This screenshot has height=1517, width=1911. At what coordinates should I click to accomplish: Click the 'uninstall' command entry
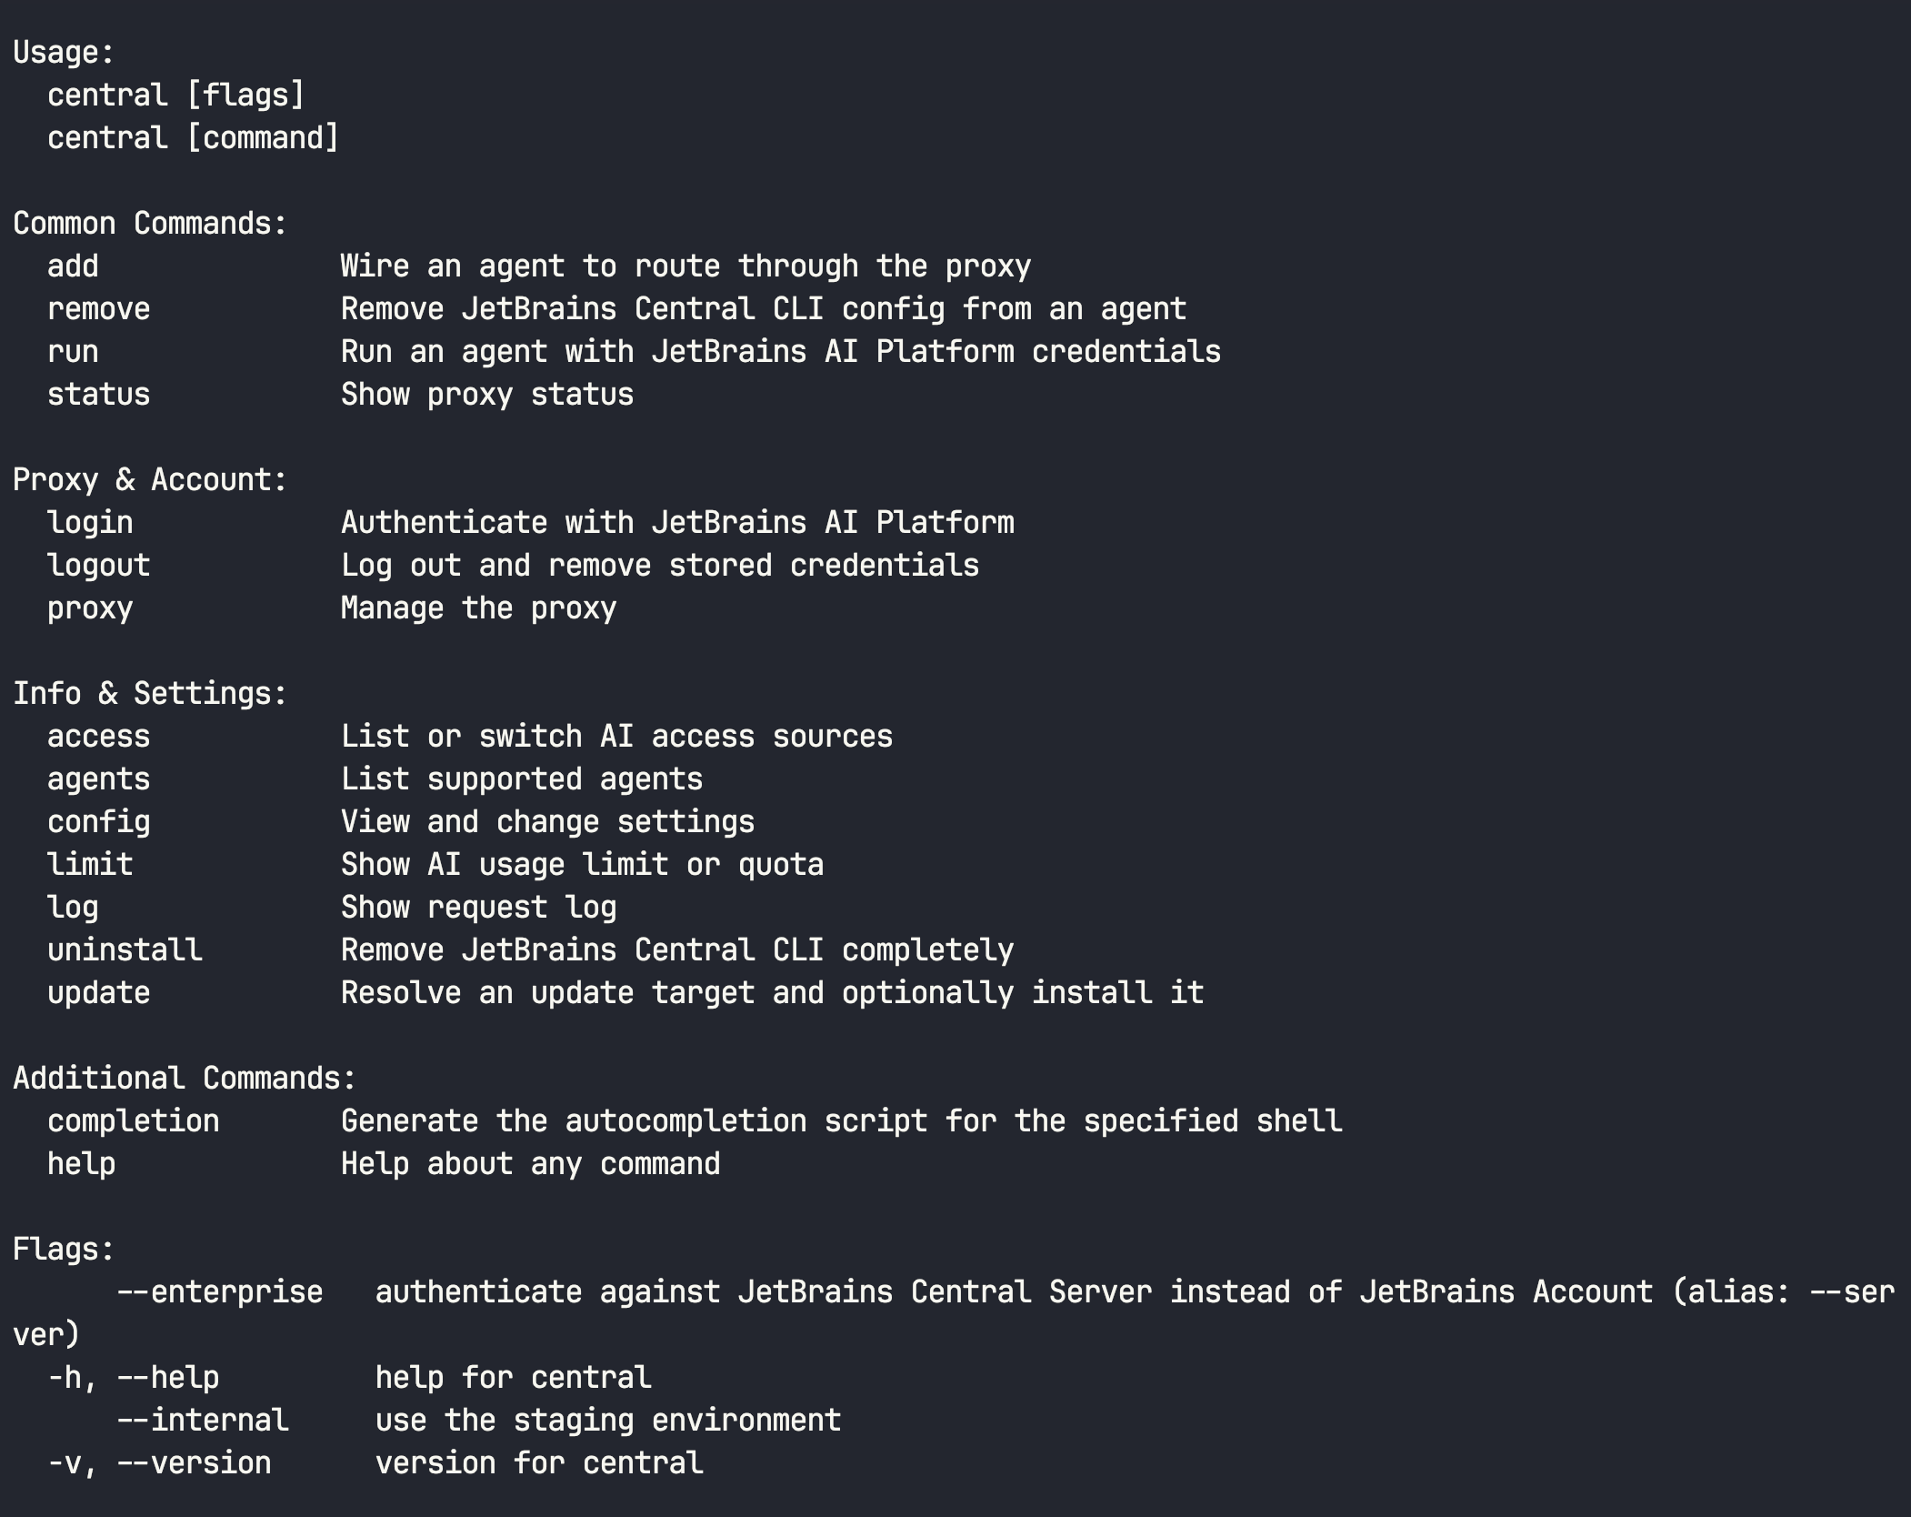click(125, 950)
